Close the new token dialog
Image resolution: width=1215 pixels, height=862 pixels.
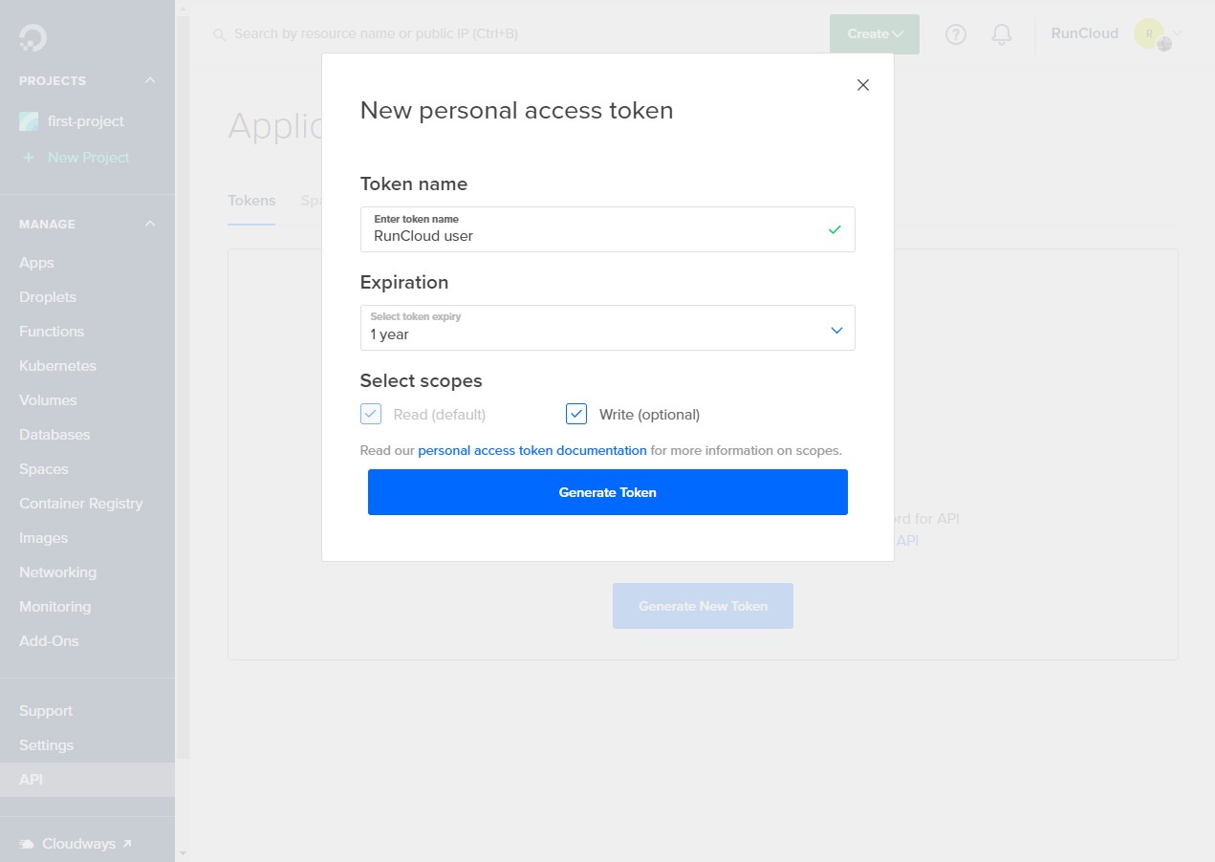(x=863, y=85)
